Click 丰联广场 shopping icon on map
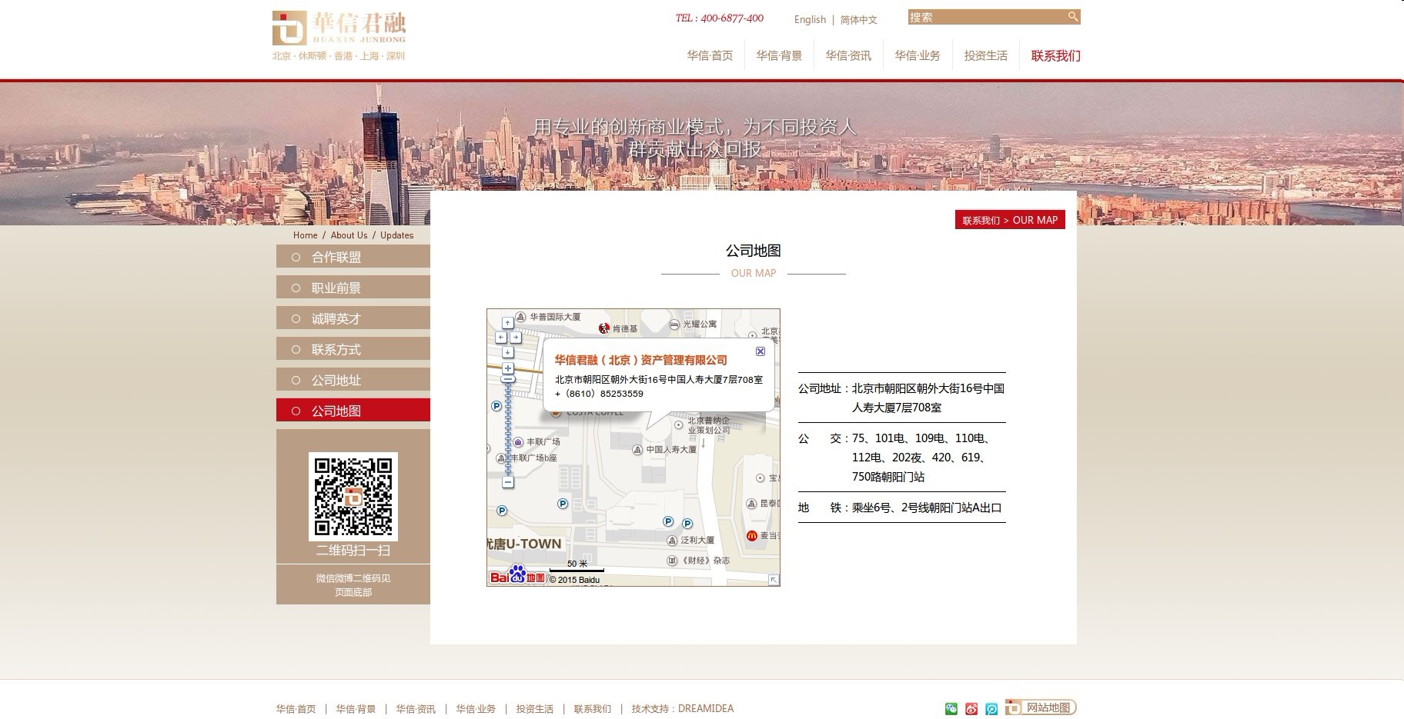1404x719 pixels. [519, 441]
